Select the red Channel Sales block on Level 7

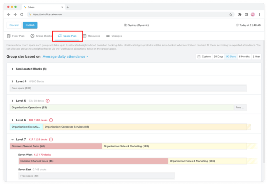coord(56,146)
